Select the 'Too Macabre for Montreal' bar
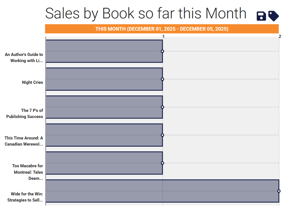286x221 pixels. (104, 163)
